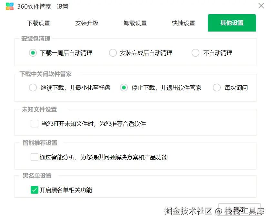The width and height of the screenshot is (271, 222).
Task: Pick the 每次询问 radio option
Action: (217, 88)
